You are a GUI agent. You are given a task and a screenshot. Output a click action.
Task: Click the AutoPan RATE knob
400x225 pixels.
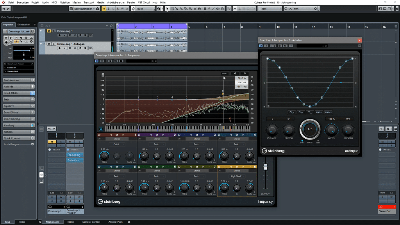310,129
